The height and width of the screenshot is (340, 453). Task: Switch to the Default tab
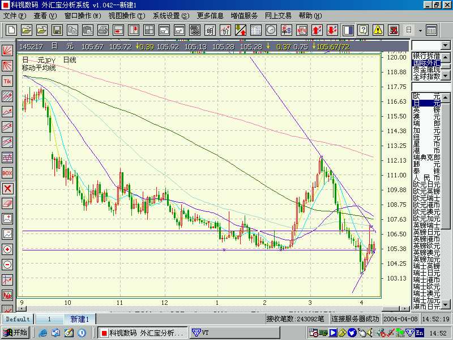18,319
